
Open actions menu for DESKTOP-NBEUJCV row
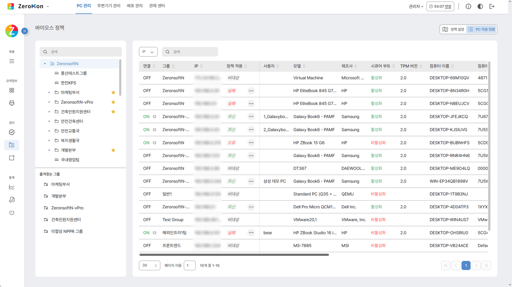click(251, 104)
